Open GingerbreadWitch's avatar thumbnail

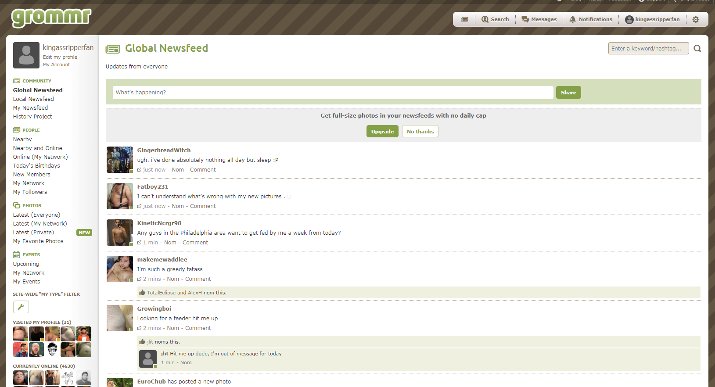pos(120,160)
